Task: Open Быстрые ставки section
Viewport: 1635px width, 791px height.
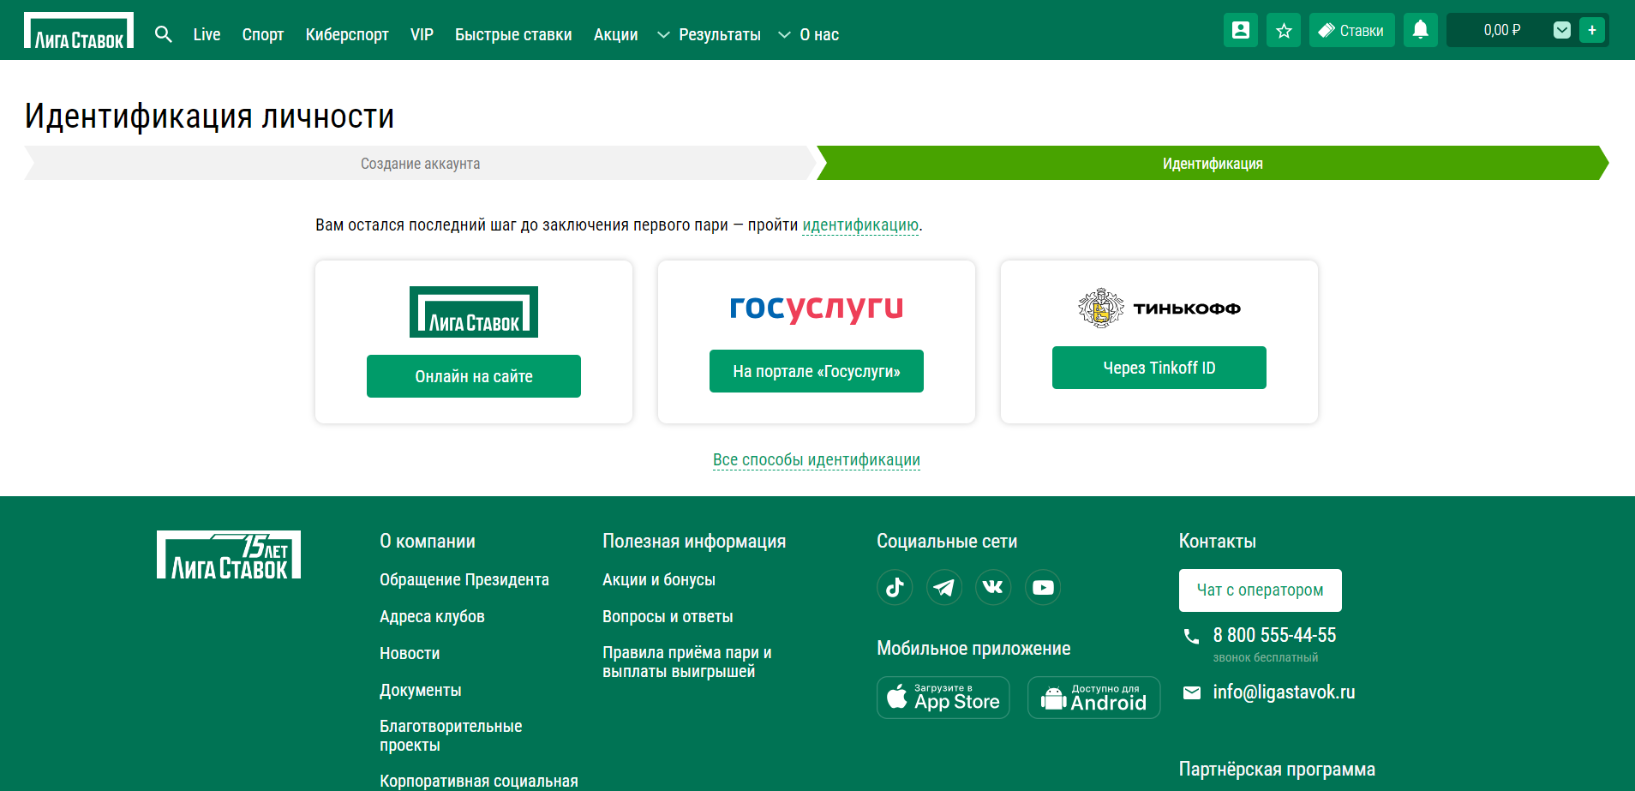Action: 513,34
